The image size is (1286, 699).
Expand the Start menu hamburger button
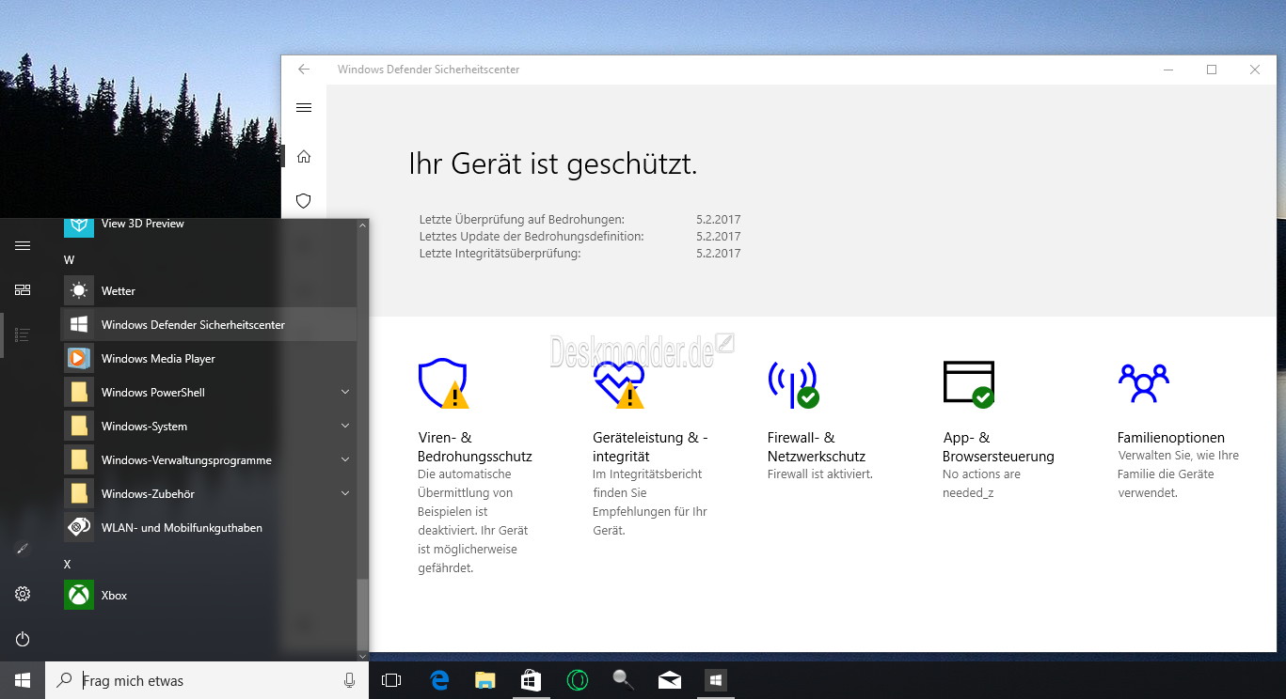23,245
